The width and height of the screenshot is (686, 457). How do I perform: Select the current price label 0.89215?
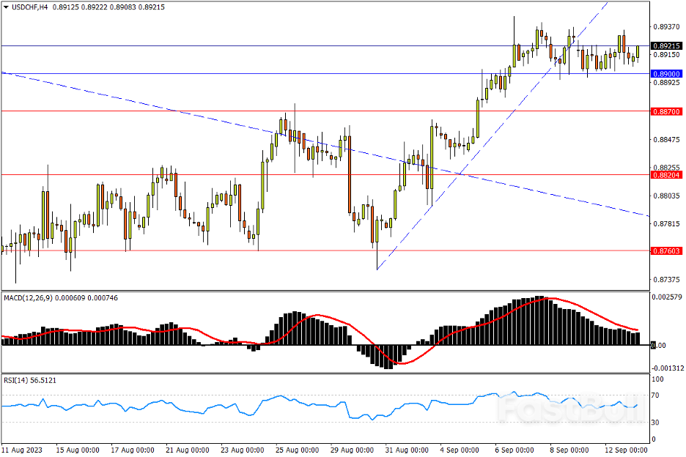pos(667,45)
